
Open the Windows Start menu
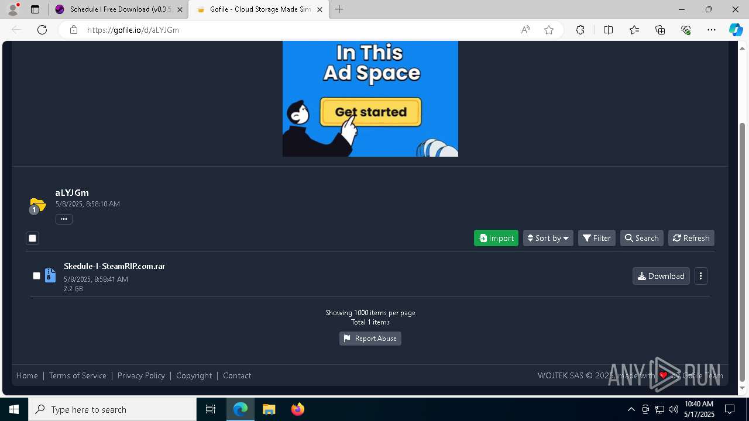click(14, 409)
